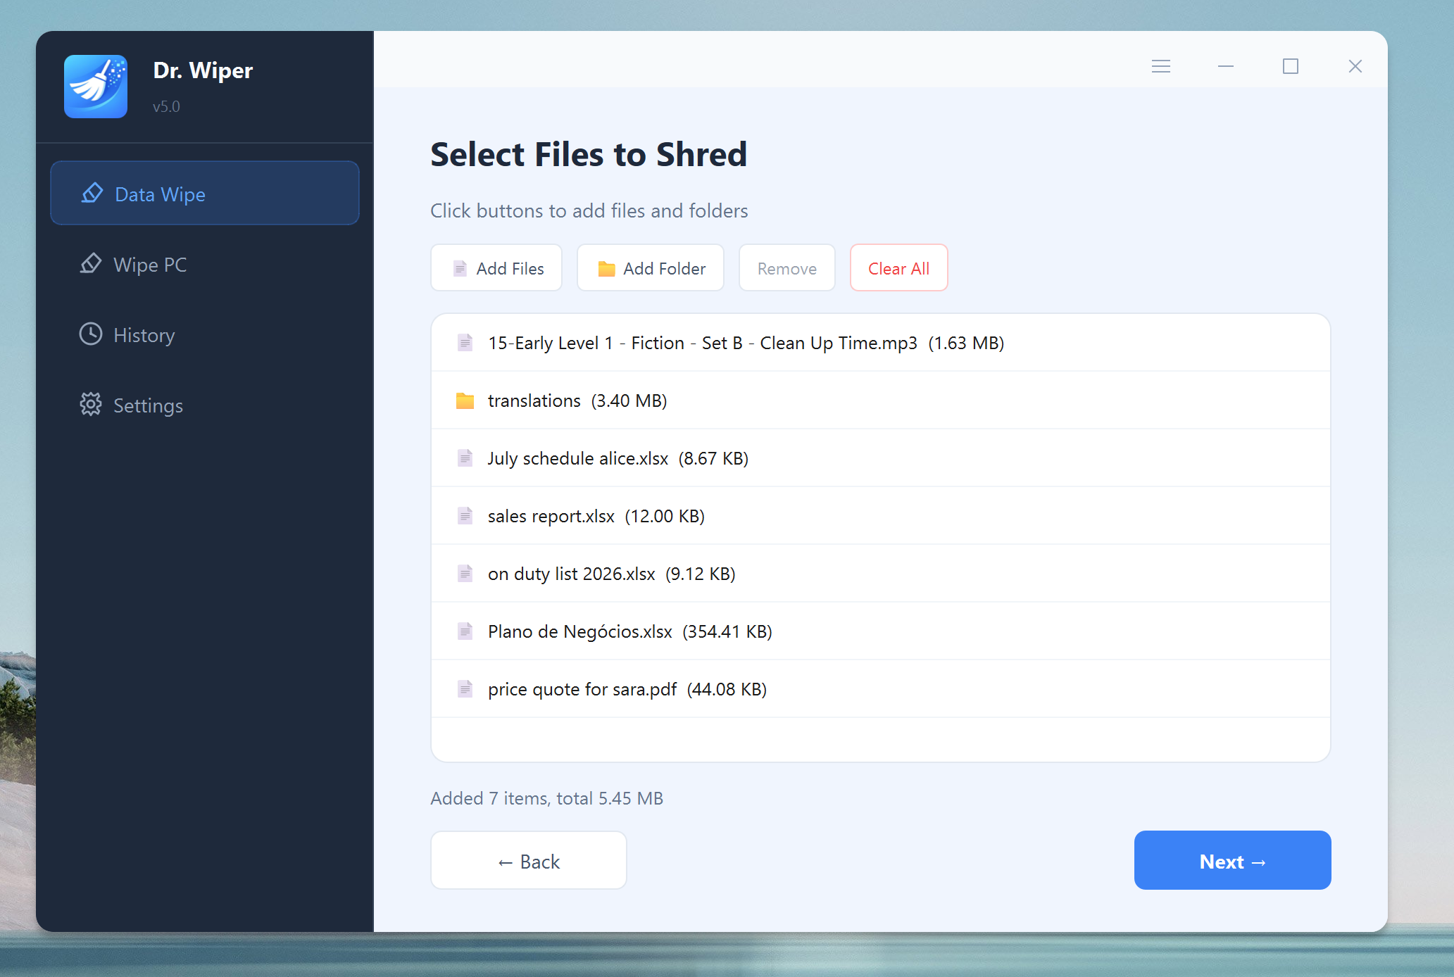Proceed with the Next button
Viewport: 1454px width, 977px height.
pyautogui.click(x=1233, y=861)
